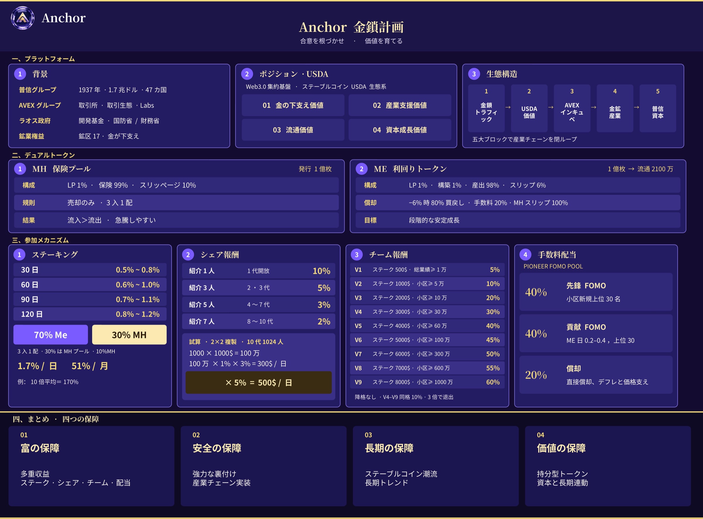
Task: Click the '51% / 月' yield figure
Action: (90, 366)
